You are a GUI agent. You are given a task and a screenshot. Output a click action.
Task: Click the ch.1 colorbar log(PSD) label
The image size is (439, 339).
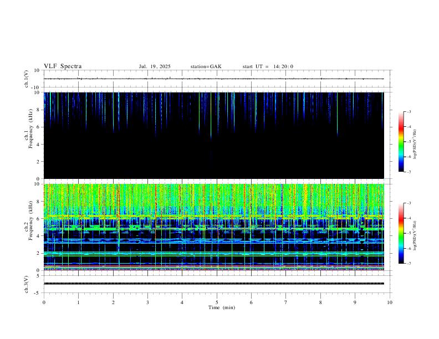415,144
